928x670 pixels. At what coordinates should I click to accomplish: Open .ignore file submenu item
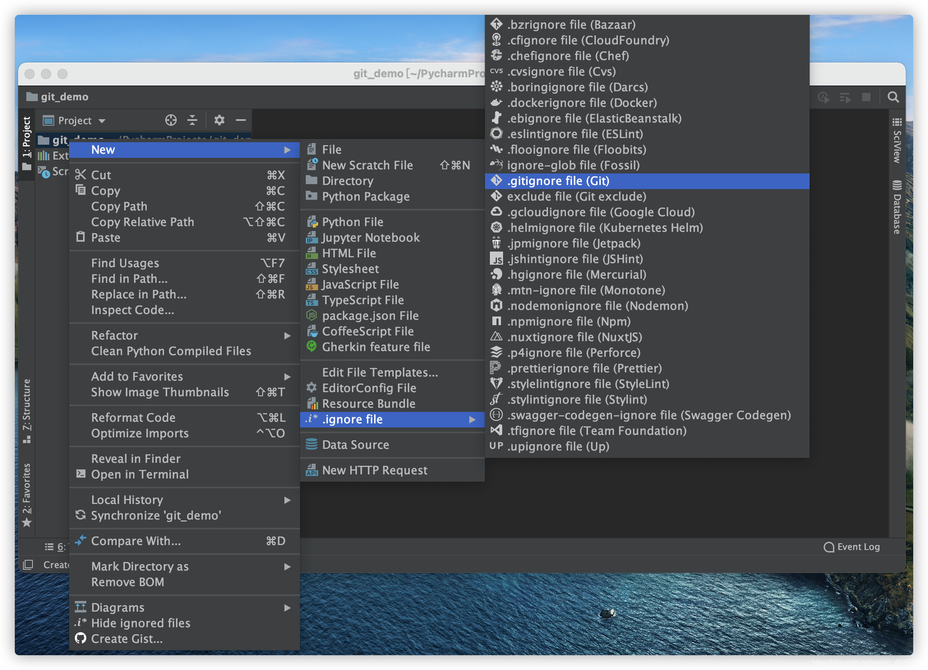pos(392,419)
